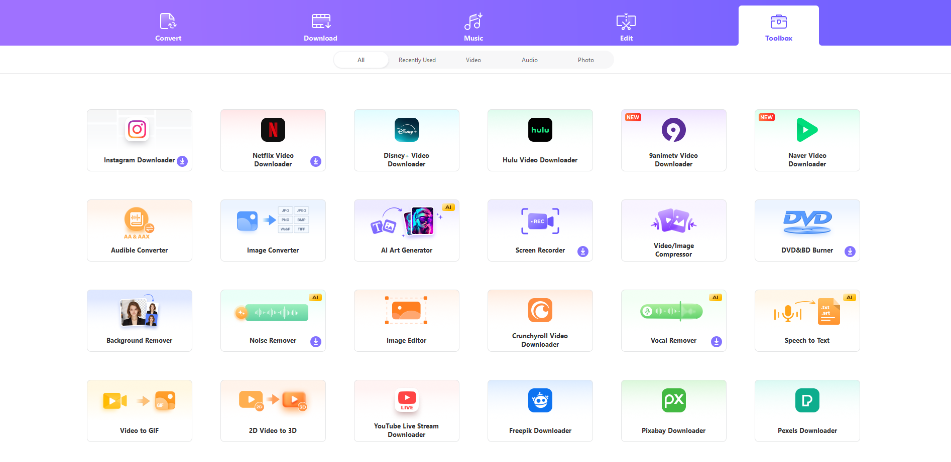Click DVD&BD Burner download arrow badge
The height and width of the screenshot is (462, 951).
[850, 252]
